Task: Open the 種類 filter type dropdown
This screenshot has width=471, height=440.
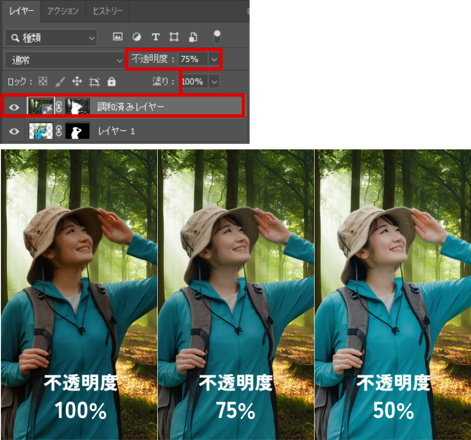Action: coord(52,38)
